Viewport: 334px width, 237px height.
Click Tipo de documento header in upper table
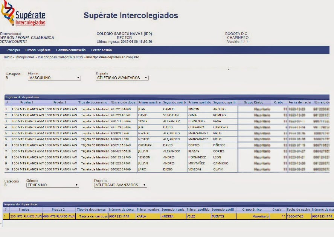tap(93, 102)
